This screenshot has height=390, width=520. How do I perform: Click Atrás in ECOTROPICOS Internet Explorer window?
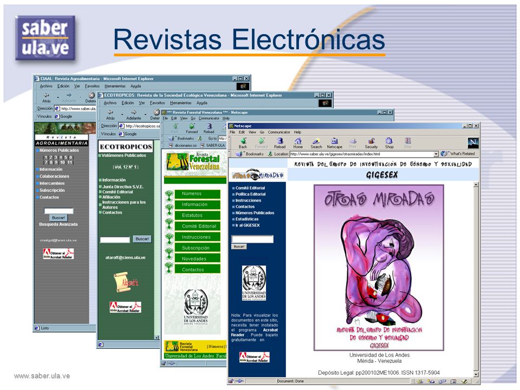[x=110, y=115]
